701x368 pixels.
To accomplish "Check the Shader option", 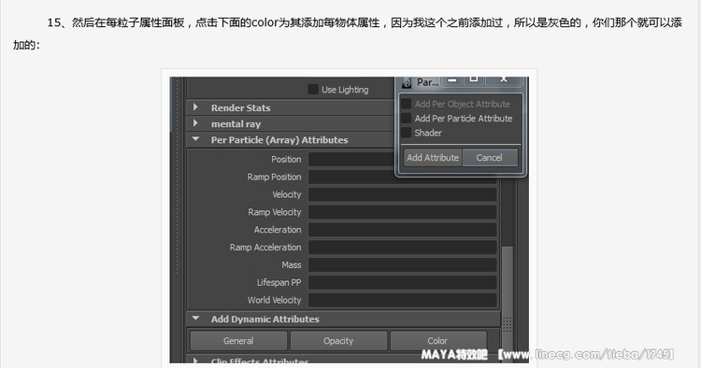I will click(406, 133).
